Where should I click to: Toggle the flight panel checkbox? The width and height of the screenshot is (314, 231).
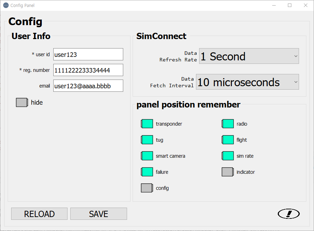(x=228, y=140)
